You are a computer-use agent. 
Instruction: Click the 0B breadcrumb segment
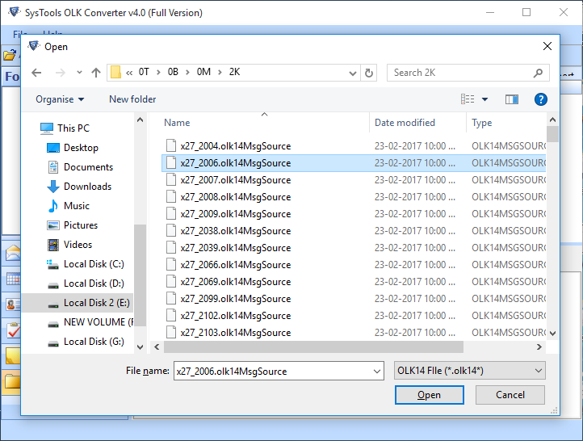[x=173, y=72]
